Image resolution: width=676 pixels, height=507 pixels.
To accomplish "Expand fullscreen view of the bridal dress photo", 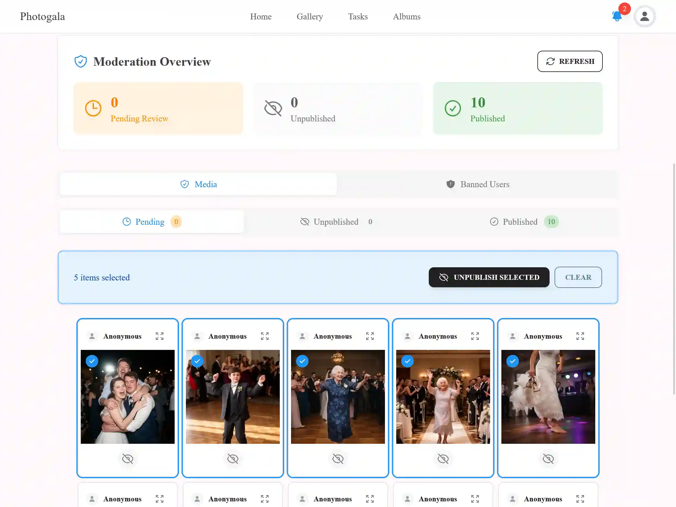I will (x=580, y=336).
